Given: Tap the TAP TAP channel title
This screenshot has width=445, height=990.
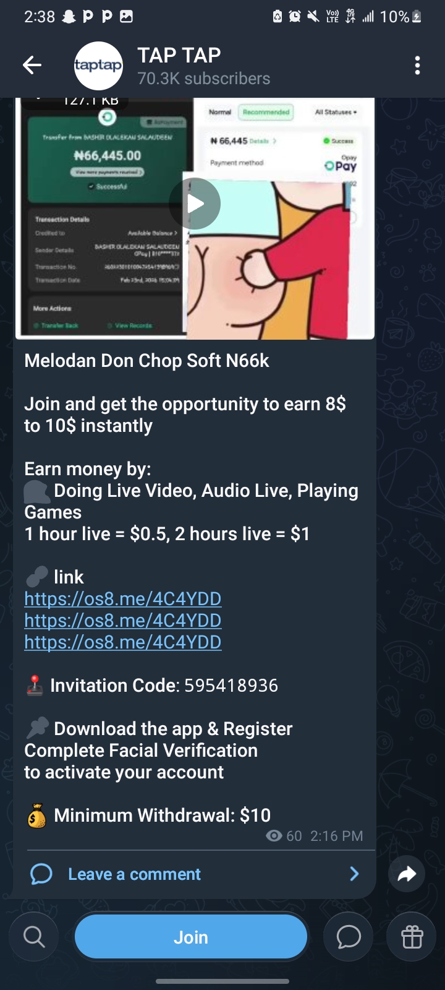Looking at the screenshot, I should 179,55.
